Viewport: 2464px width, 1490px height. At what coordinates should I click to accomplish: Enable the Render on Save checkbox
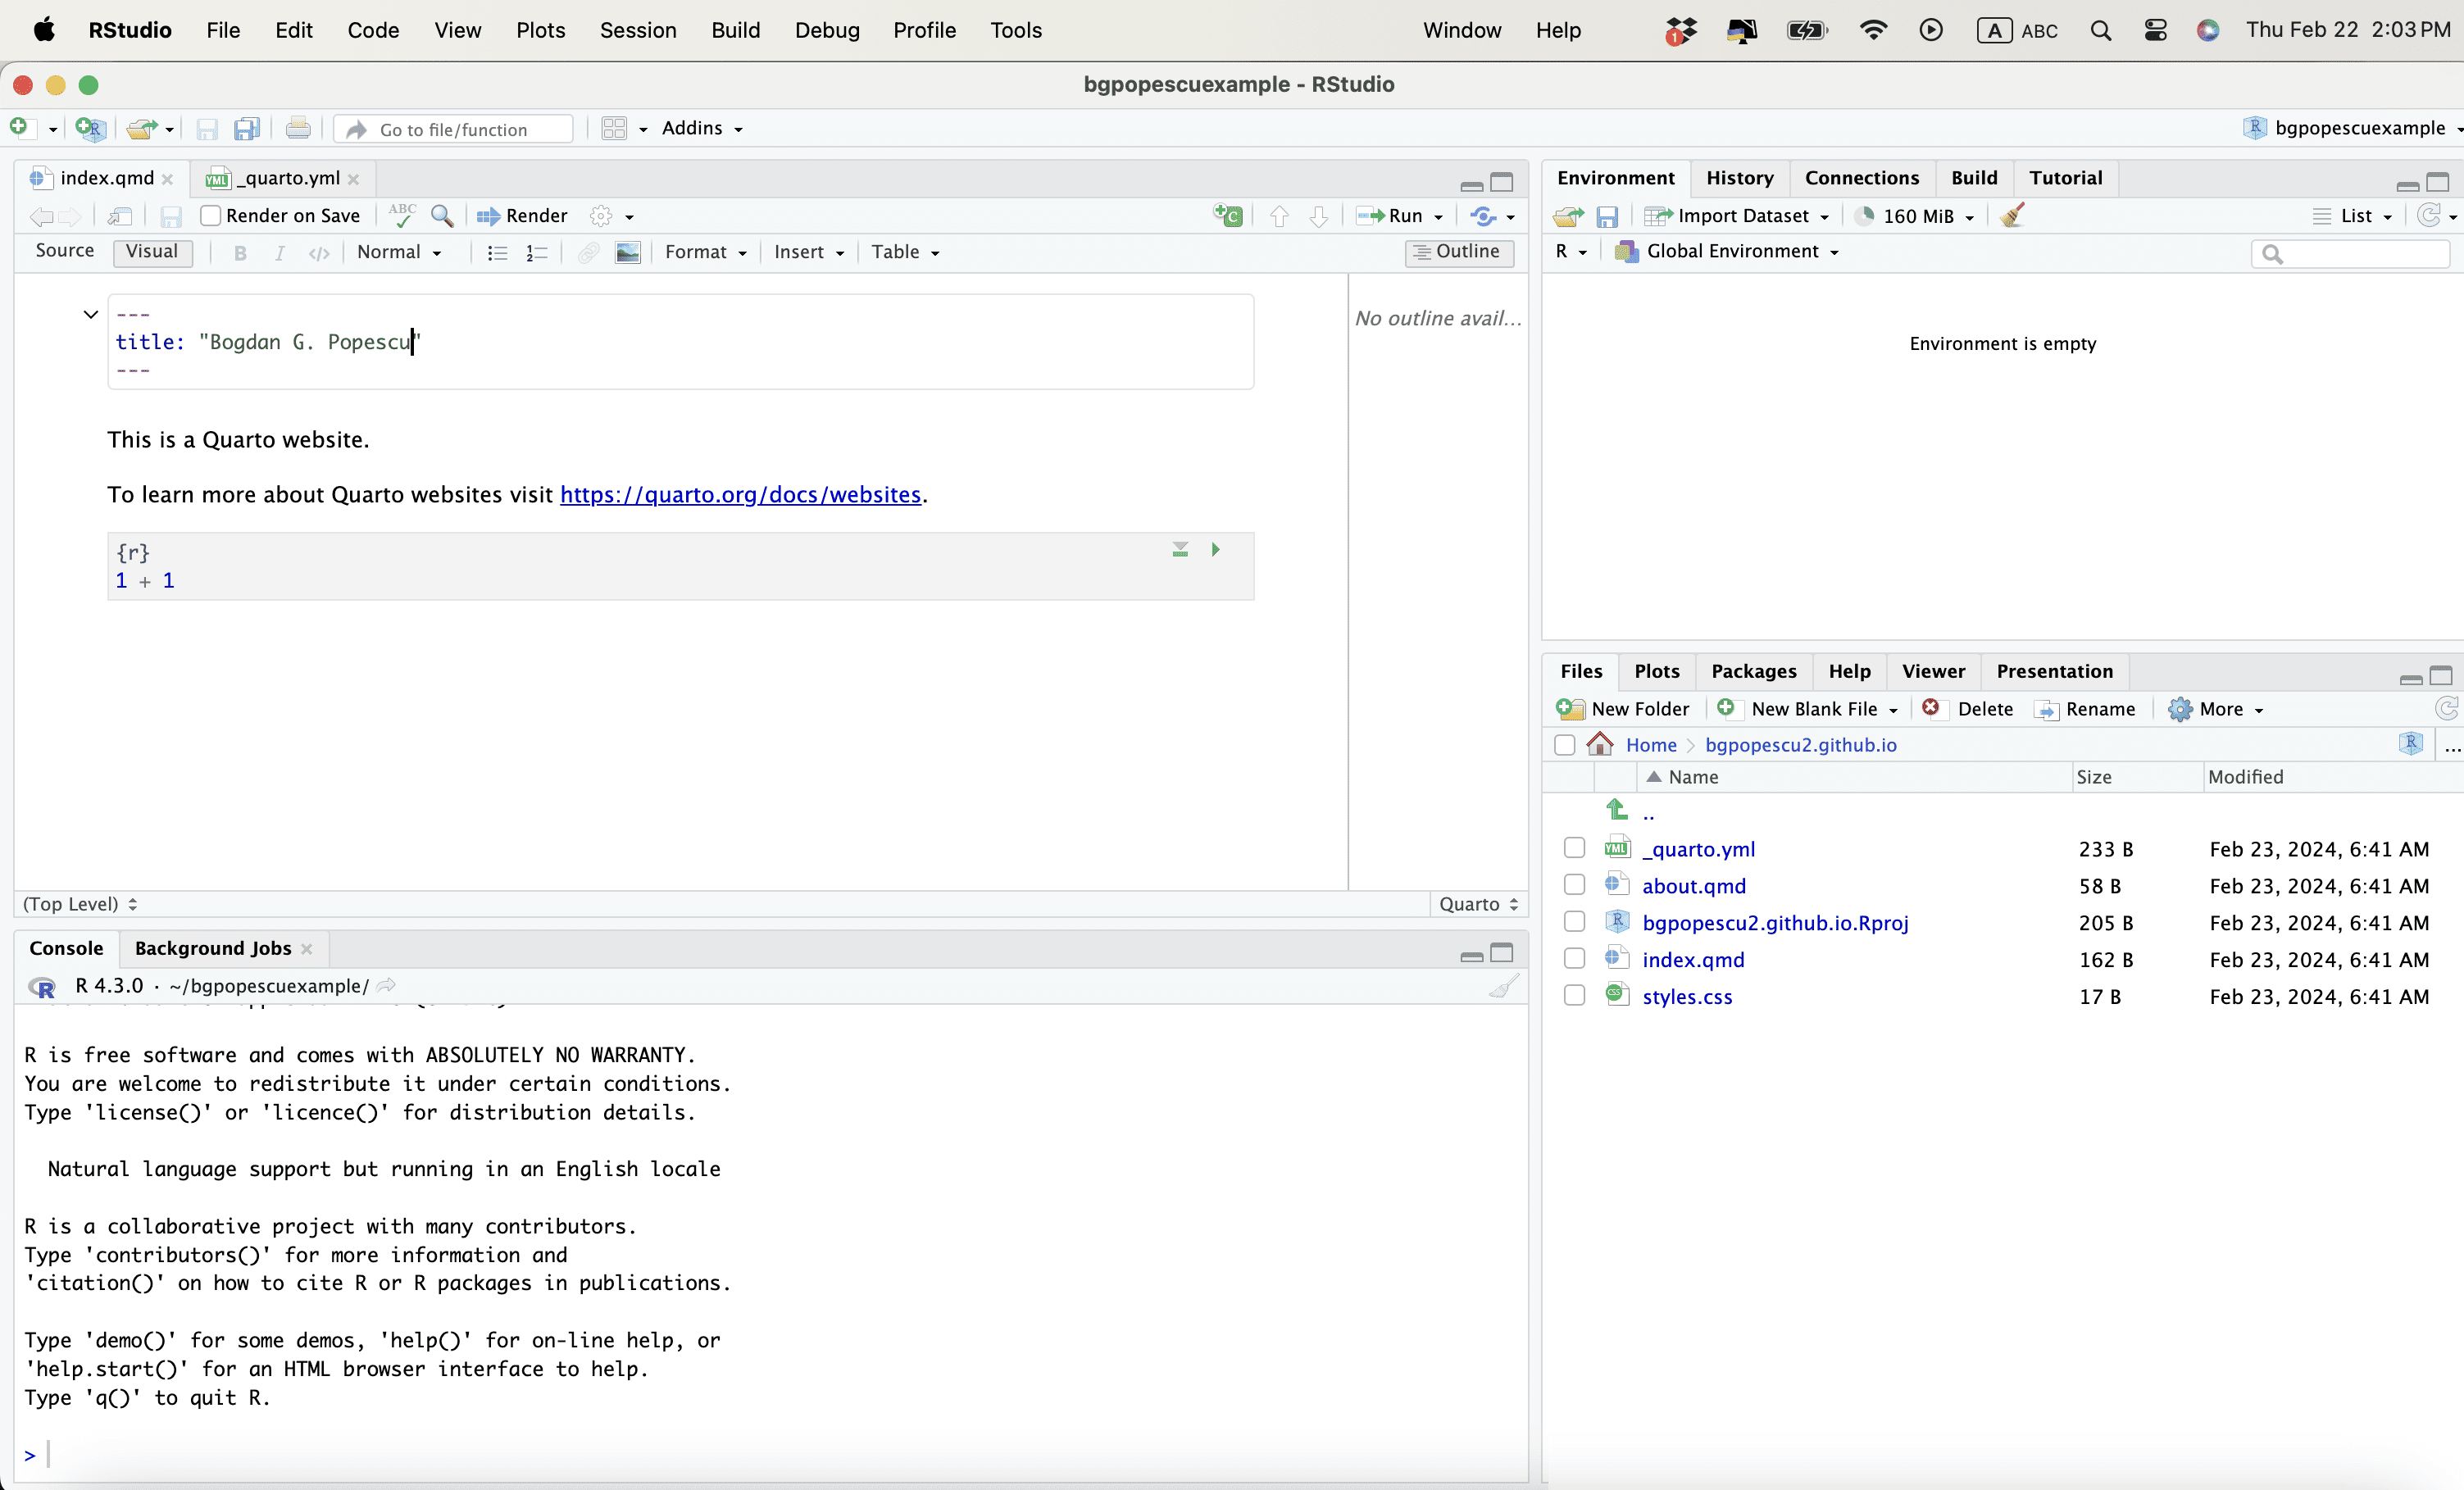pos(210,216)
